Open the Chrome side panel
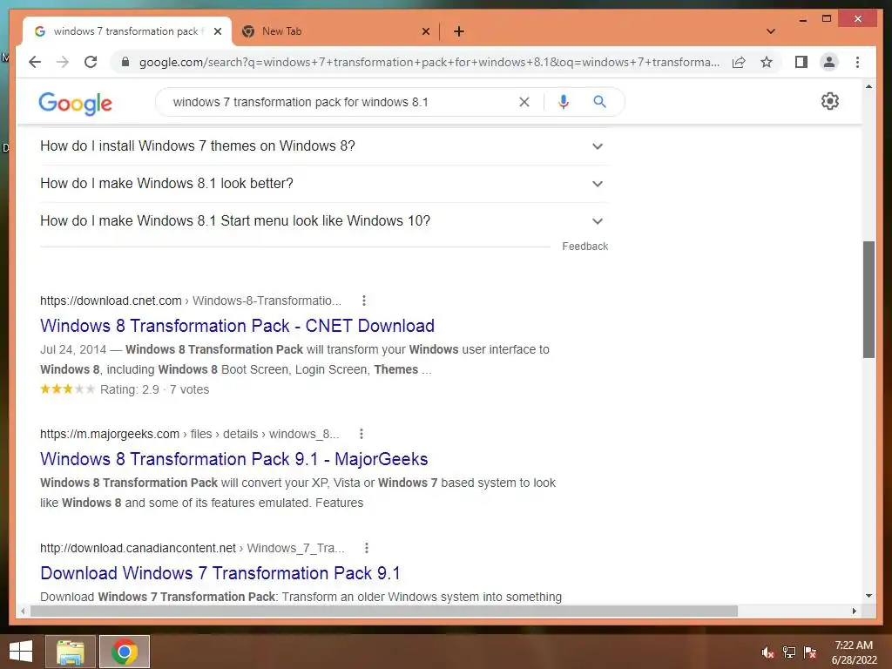 point(801,62)
